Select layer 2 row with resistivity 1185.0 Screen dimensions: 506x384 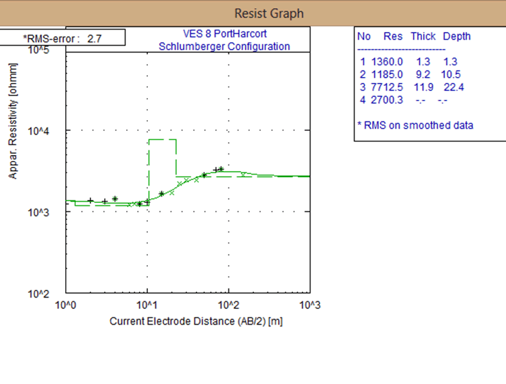click(409, 75)
